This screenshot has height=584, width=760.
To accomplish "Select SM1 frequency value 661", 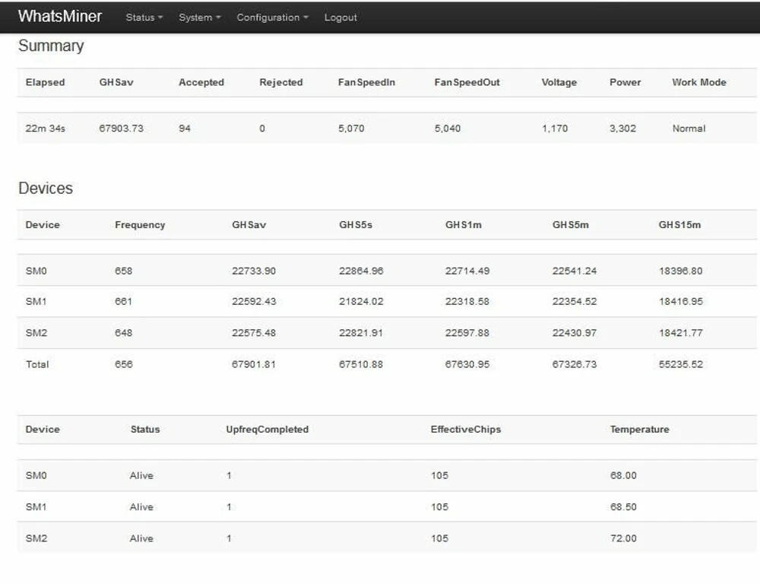I will [x=124, y=302].
